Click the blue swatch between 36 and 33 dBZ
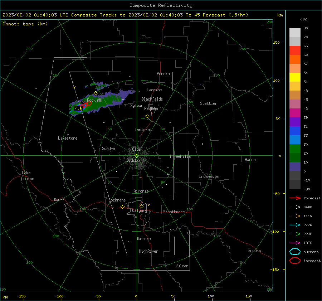Screen dimensions: 322x301 tap(295, 131)
